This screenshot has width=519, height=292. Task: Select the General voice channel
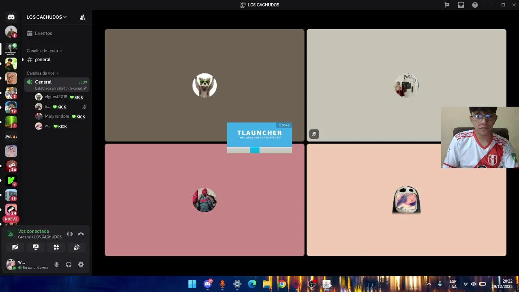57,84
